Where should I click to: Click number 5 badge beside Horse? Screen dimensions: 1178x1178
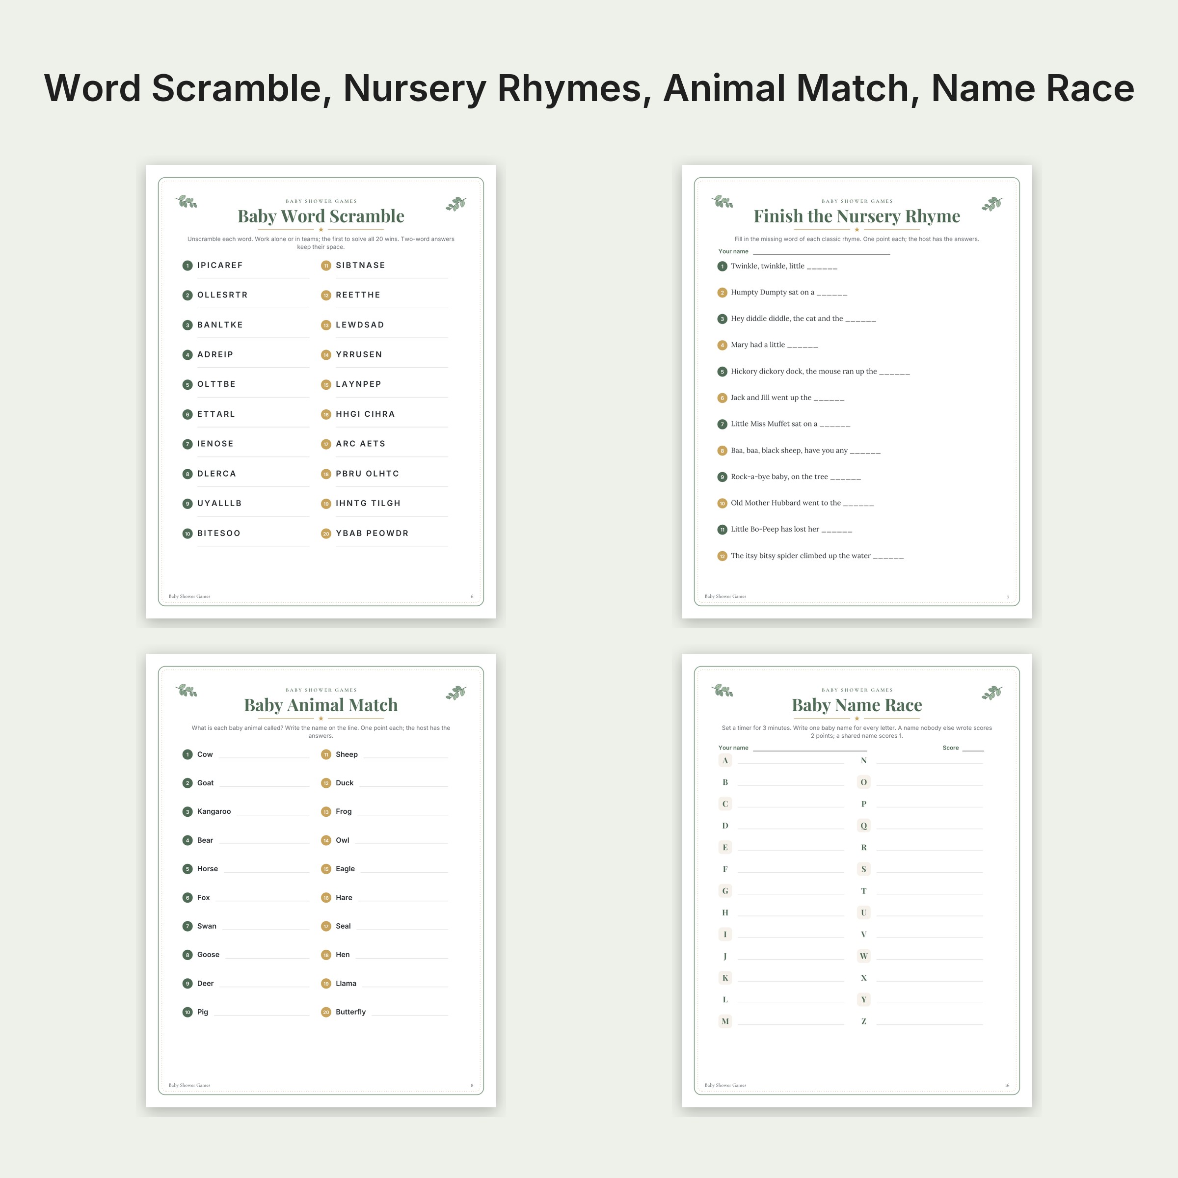coord(187,869)
